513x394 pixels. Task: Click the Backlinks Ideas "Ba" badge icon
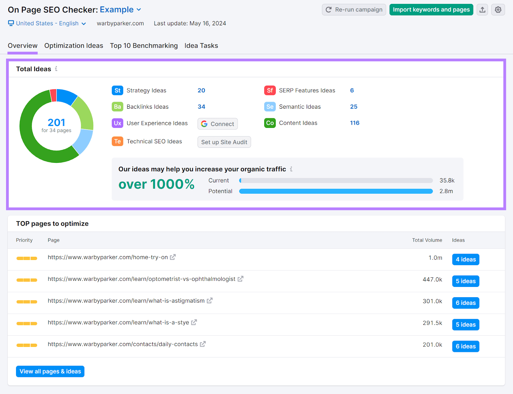117,106
